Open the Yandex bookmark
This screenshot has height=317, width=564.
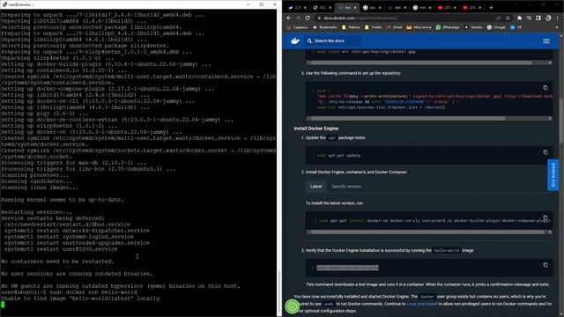tap(473, 27)
